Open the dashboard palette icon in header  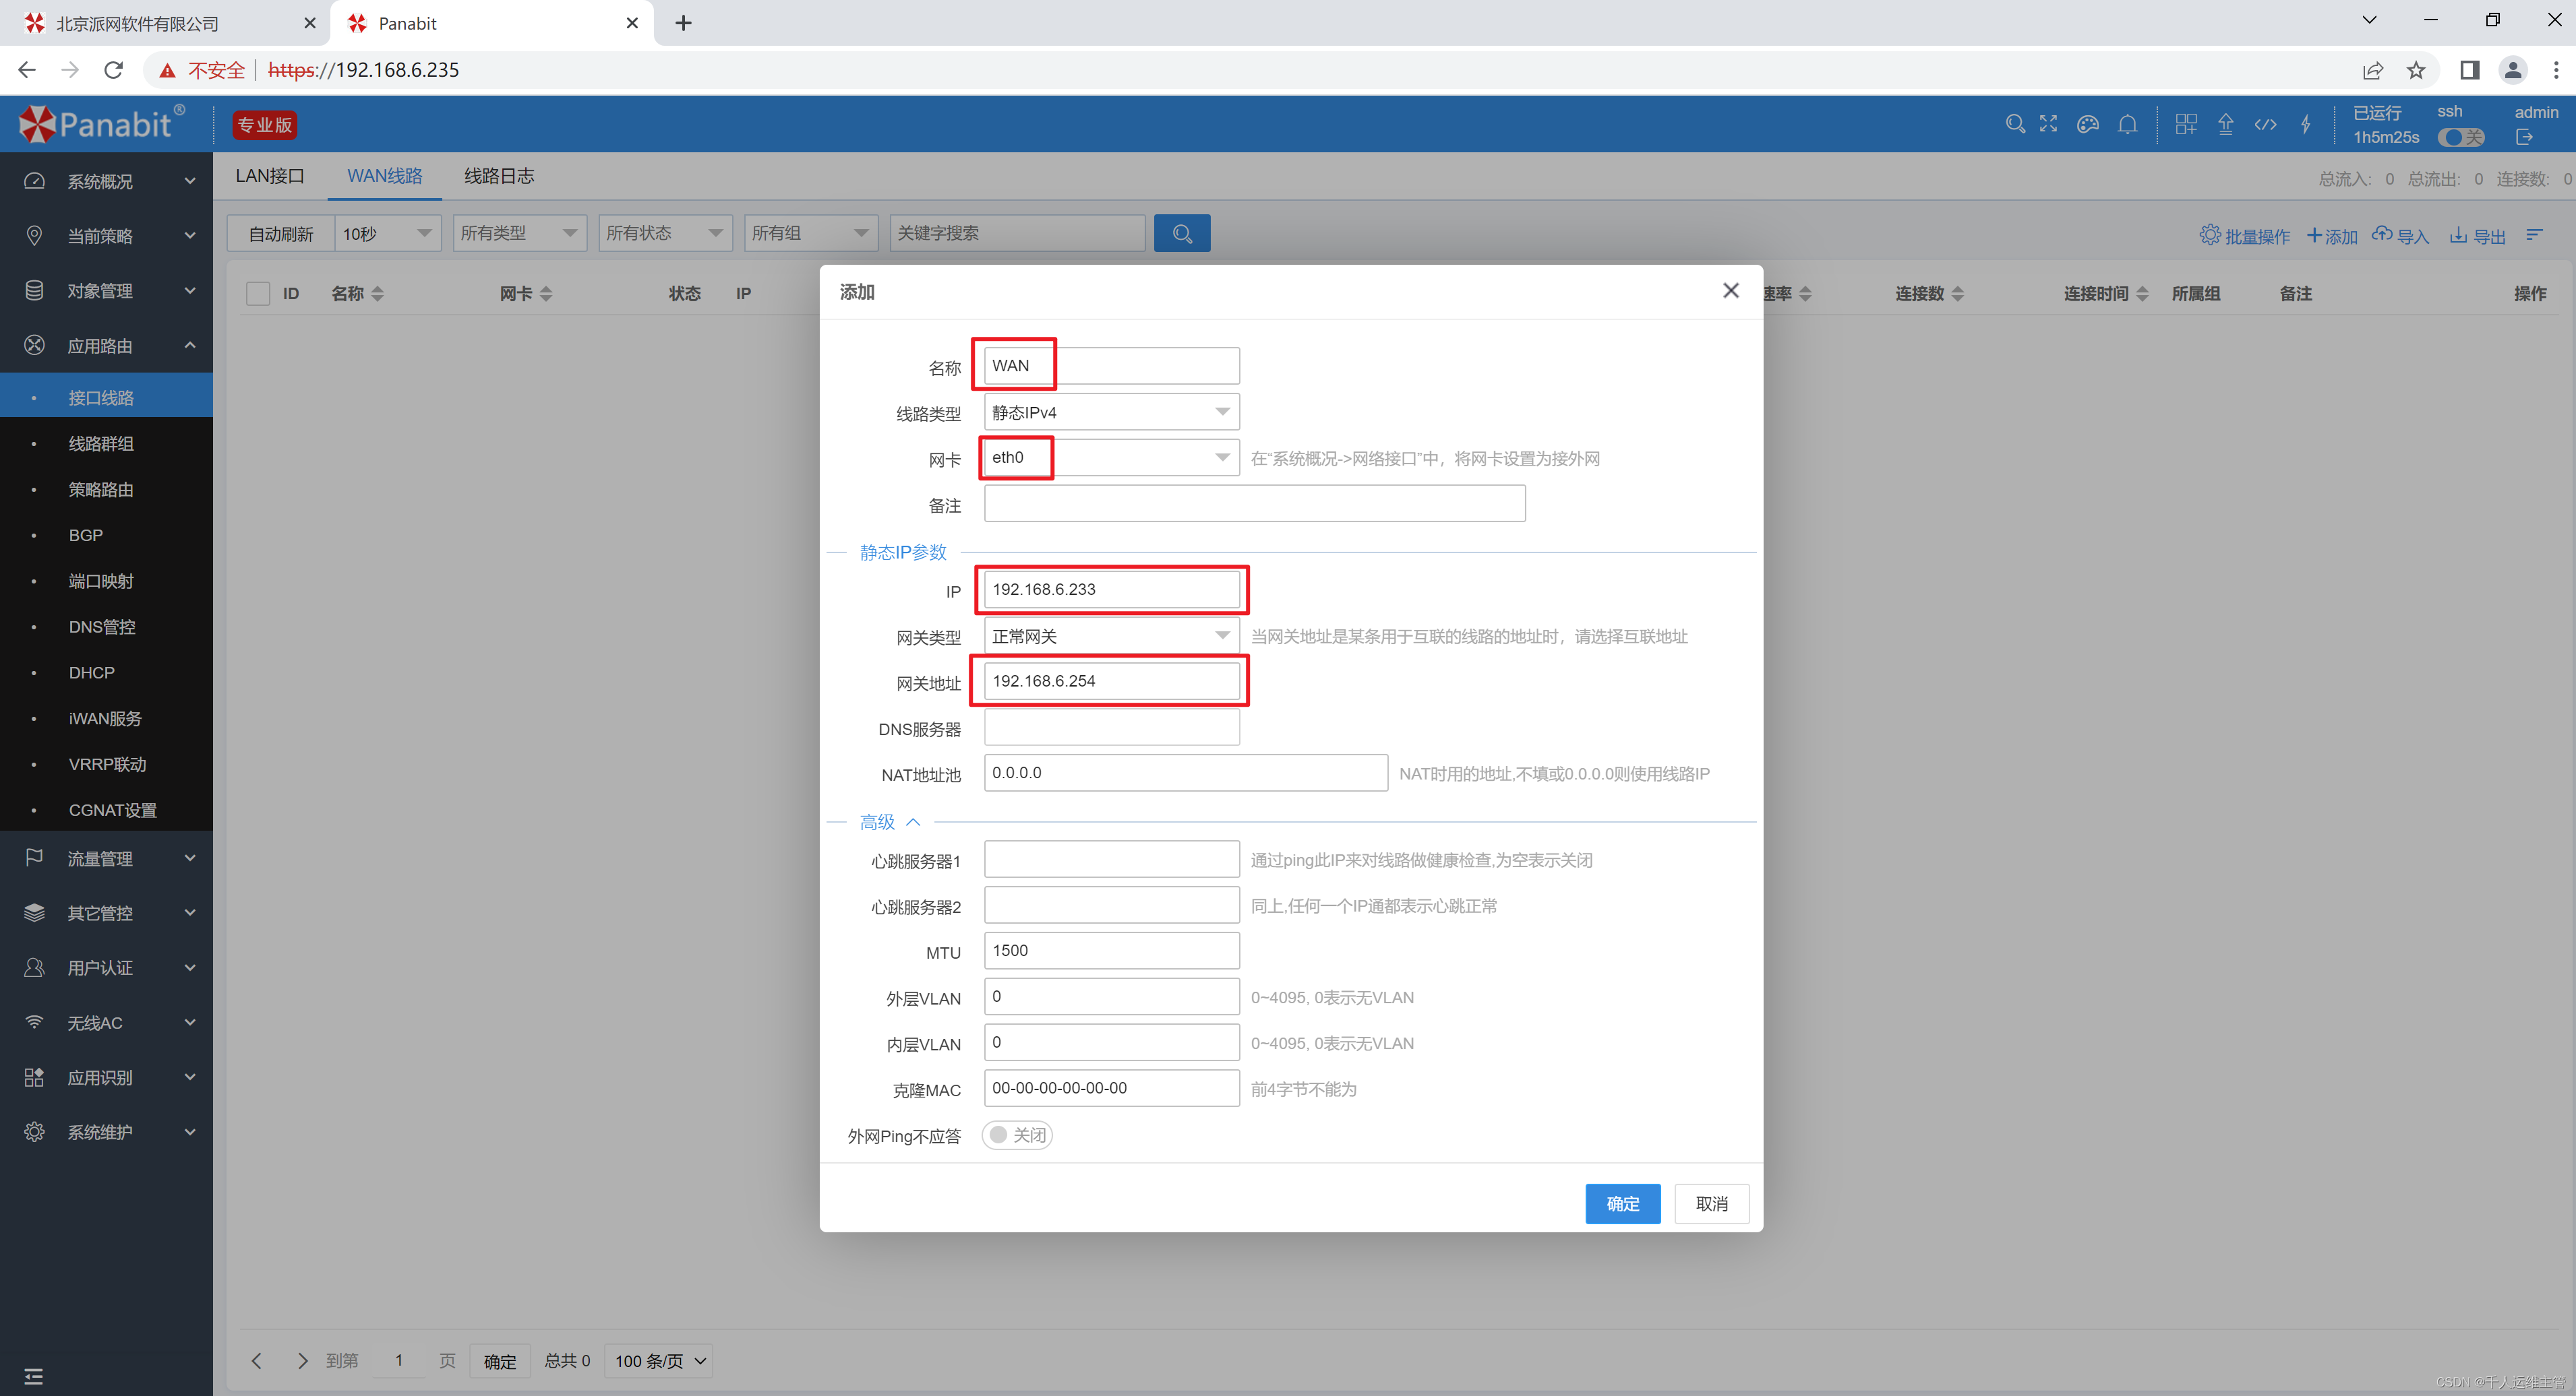[x=2088, y=124]
